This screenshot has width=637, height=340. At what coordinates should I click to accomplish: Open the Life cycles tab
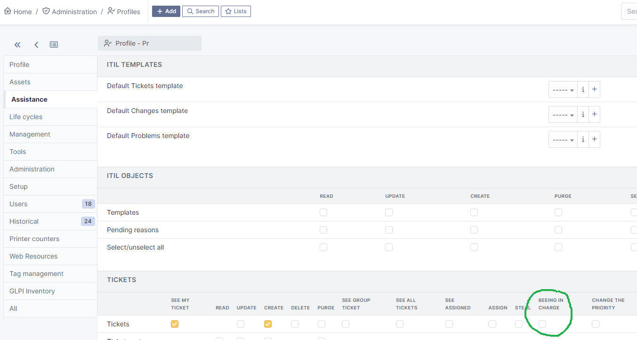50,117
